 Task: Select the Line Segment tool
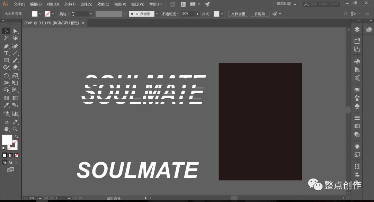(x=15, y=53)
